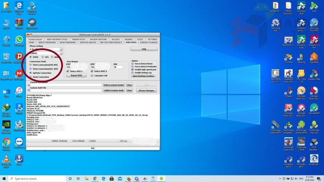The width and height of the screenshot is (324, 182).
Task: Launch the Chimera desktop shortcut
Action: (288, 58)
